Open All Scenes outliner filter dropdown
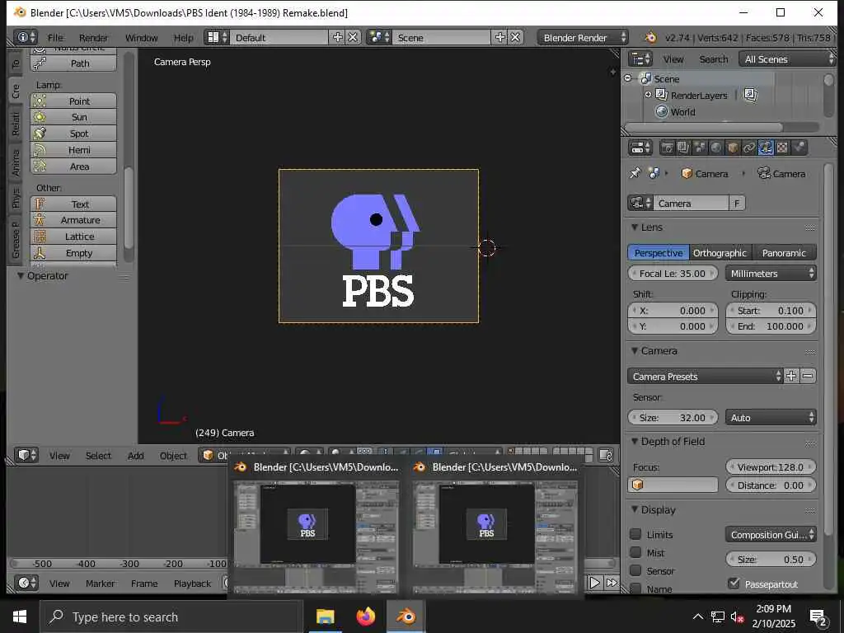This screenshot has width=844, height=633. coord(788,59)
